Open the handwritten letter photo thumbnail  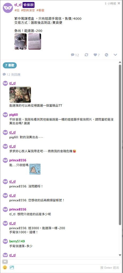click(x=34, y=41)
